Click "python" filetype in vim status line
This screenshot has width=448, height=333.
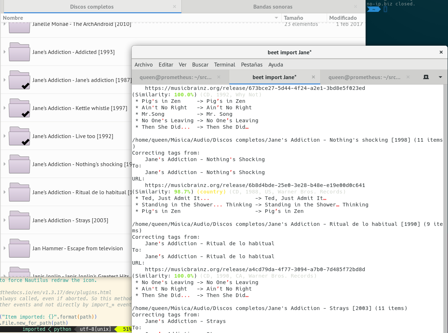coord(63,329)
